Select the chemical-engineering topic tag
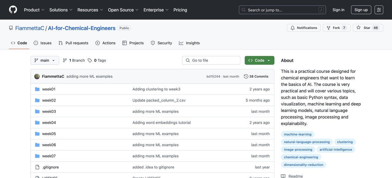Image resolution: width=392 pixels, height=178 pixels. coord(301,157)
